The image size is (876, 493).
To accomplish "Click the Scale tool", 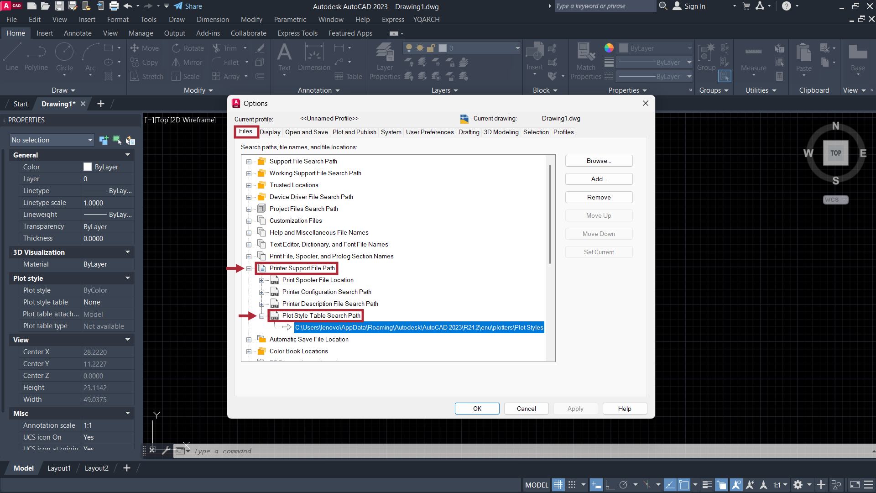I will tap(186, 77).
